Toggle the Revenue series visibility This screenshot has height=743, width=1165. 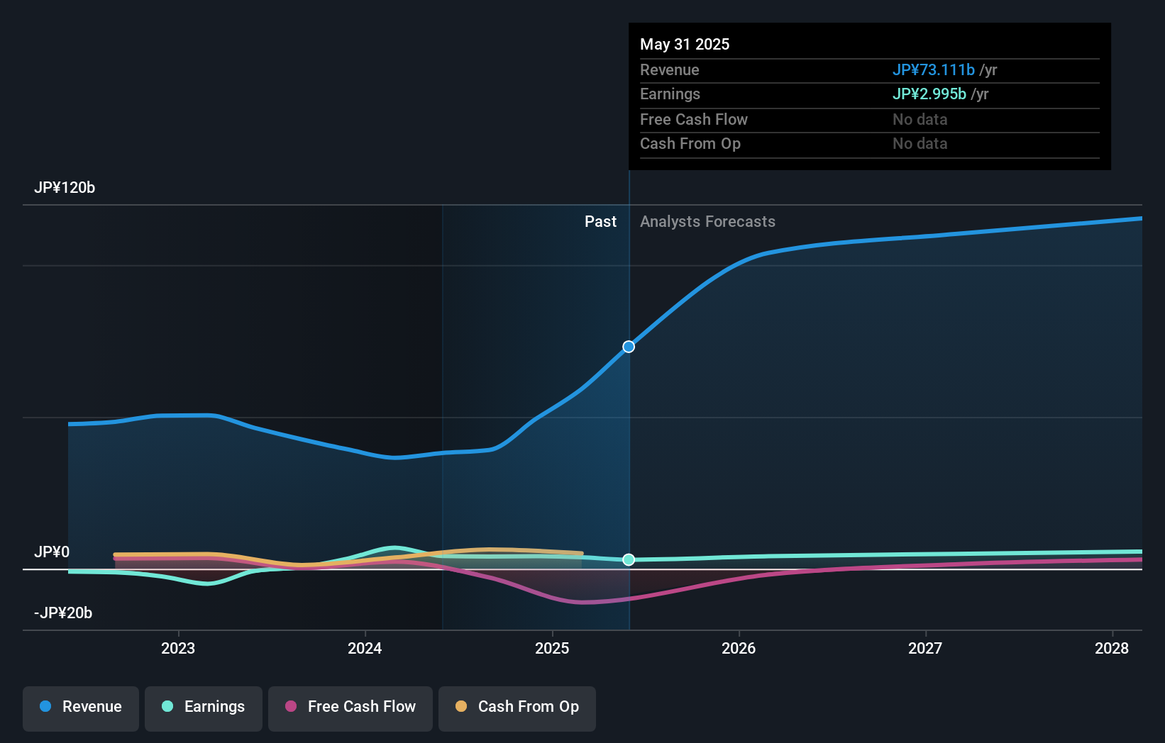tap(80, 708)
